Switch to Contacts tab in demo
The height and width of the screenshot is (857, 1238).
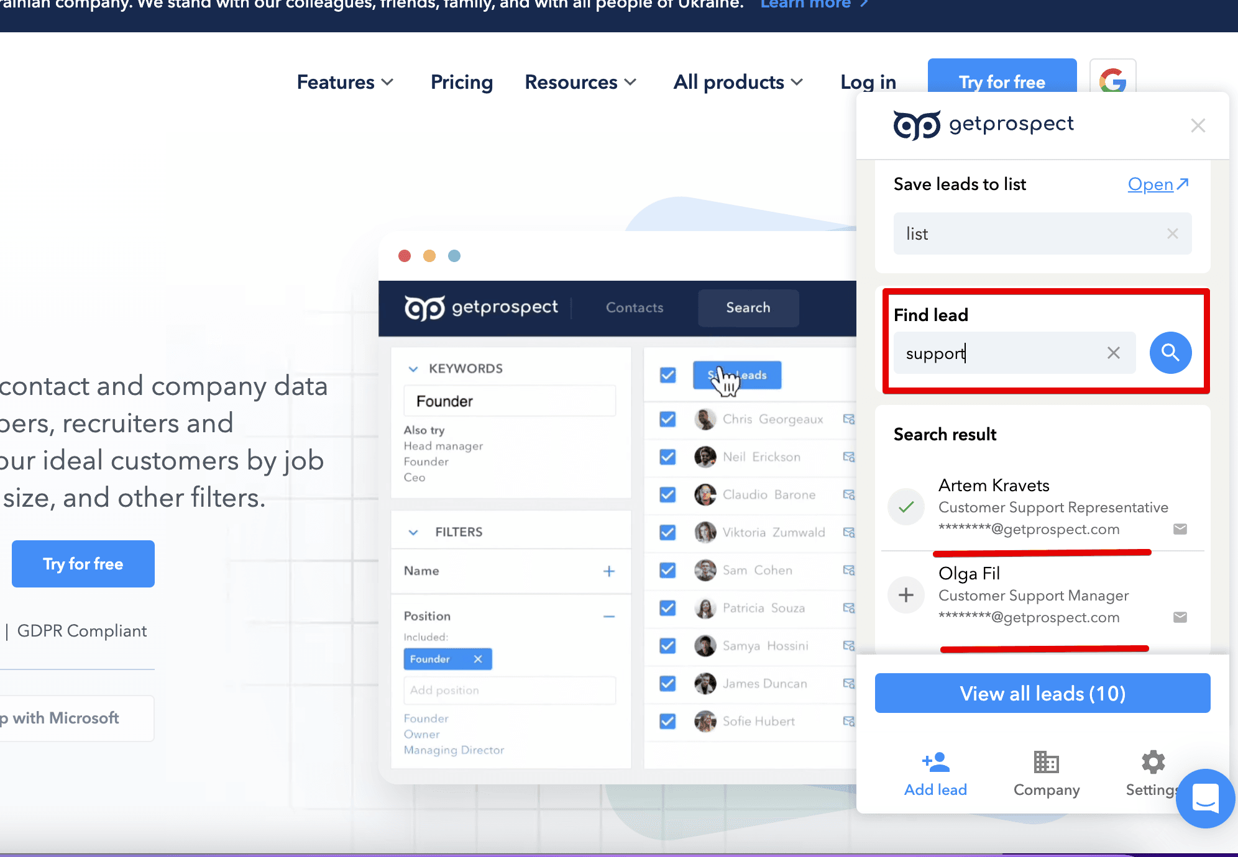(x=635, y=307)
